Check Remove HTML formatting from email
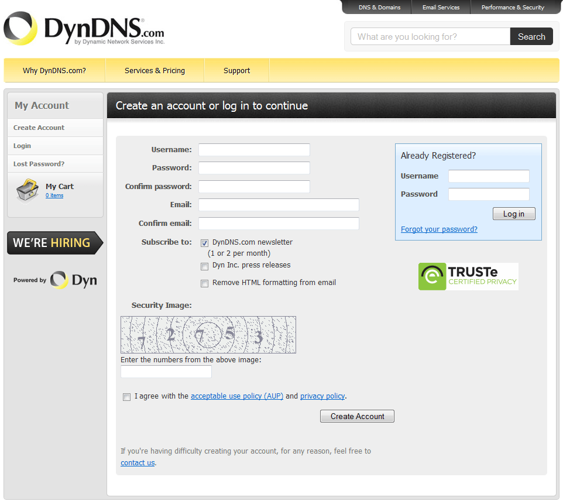The image size is (563, 501). (x=205, y=284)
